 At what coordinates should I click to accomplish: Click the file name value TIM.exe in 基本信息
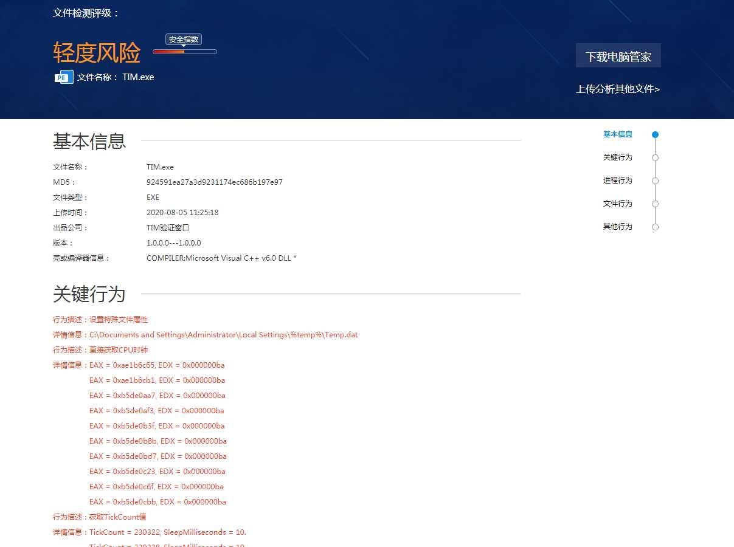click(160, 167)
